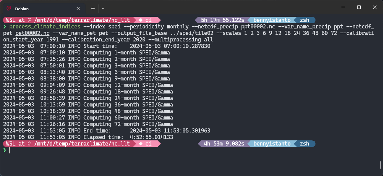The width and height of the screenshot is (383, 176).
Task: Click the zsh segment in bottom prompt
Action: [304, 143]
